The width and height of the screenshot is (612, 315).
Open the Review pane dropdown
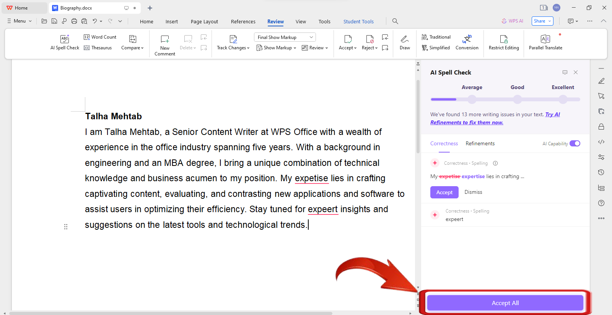point(315,48)
